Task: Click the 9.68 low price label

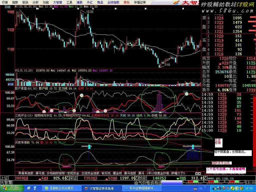Action: coord(167,65)
